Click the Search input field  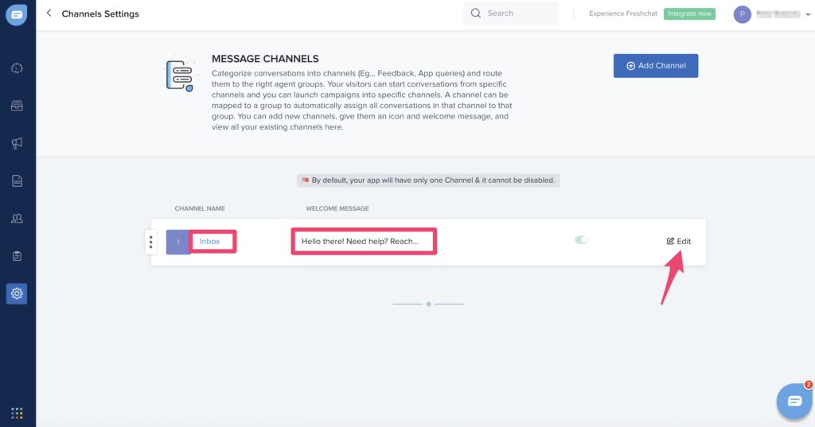click(511, 14)
